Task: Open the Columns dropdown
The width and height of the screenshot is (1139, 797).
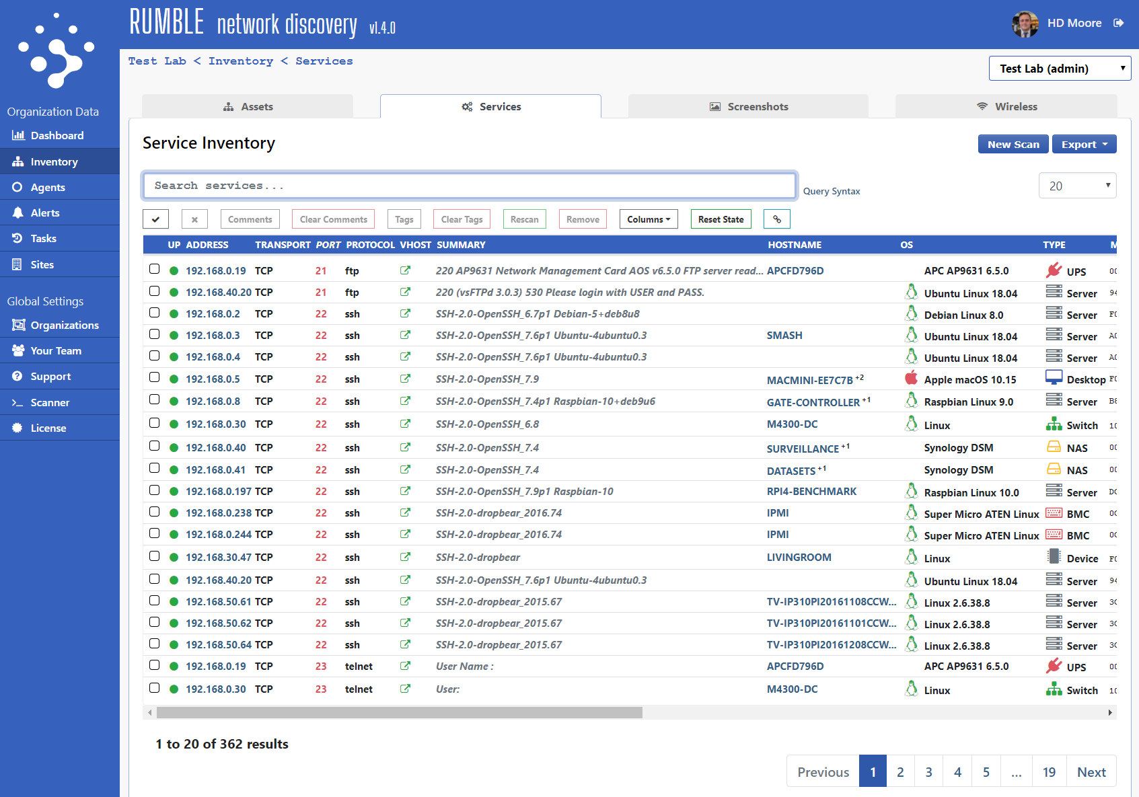Action: (x=648, y=219)
